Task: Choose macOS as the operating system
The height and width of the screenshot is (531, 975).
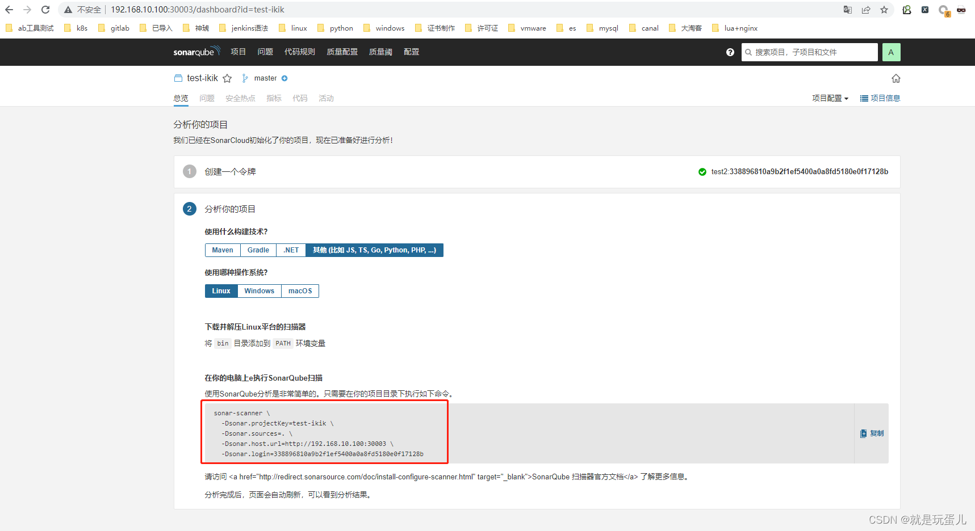Action: [300, 291]
